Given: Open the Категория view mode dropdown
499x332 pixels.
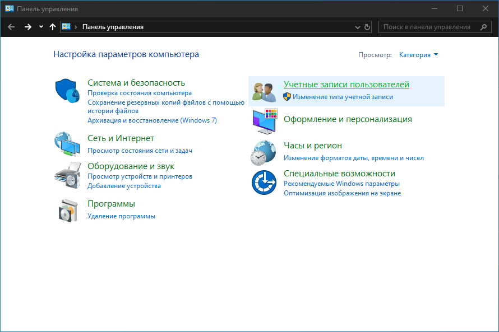Looking at the screenshot, I should click(418, 55).
